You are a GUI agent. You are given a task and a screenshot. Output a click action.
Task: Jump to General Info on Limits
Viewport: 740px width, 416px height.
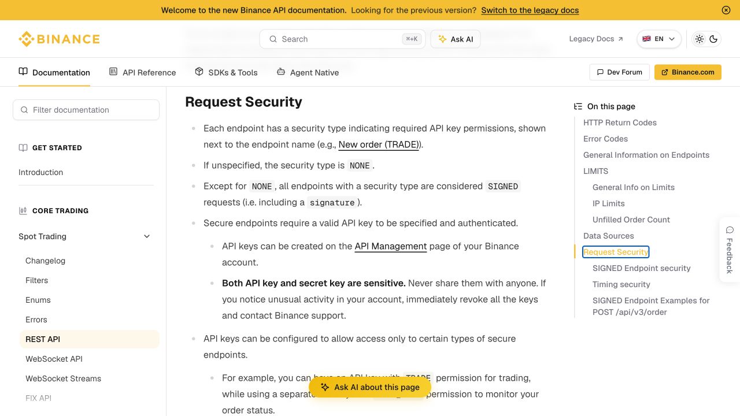coord(634,187)
